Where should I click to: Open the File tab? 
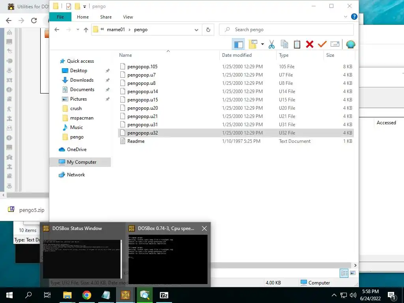click(60, 17)
